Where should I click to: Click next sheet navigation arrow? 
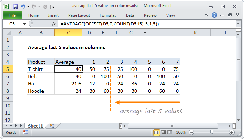[x=16, y=126]
